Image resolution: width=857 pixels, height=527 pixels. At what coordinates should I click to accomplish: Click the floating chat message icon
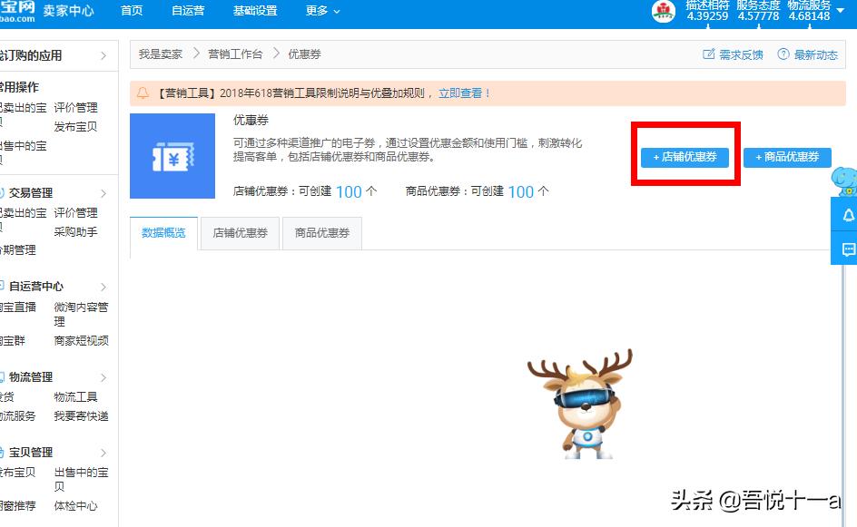[848, 249]
